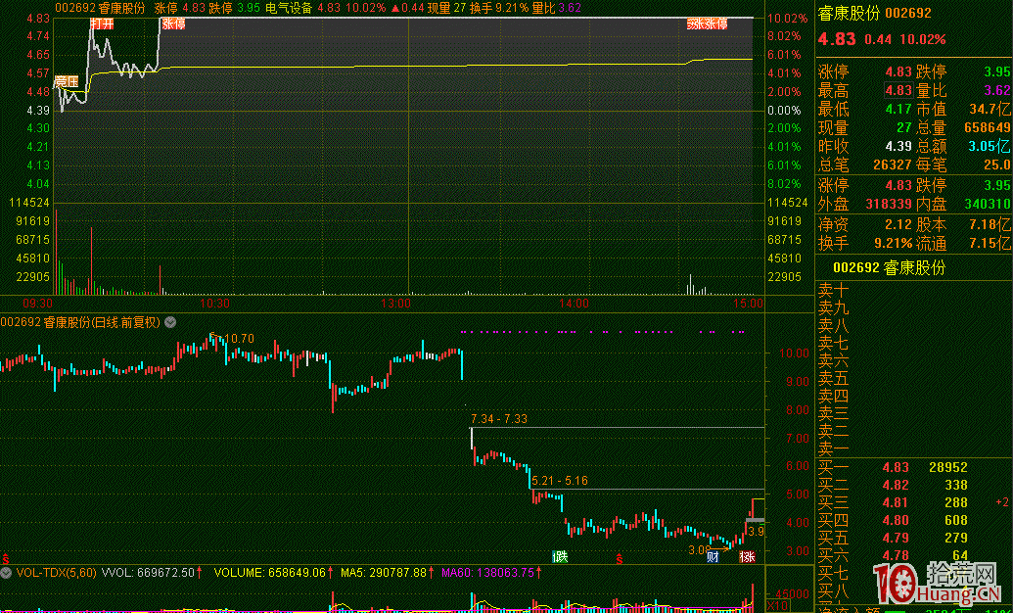
Task: Click the 002692 睿康股份(日线 前复权) chart title
Action: [80, 322]
